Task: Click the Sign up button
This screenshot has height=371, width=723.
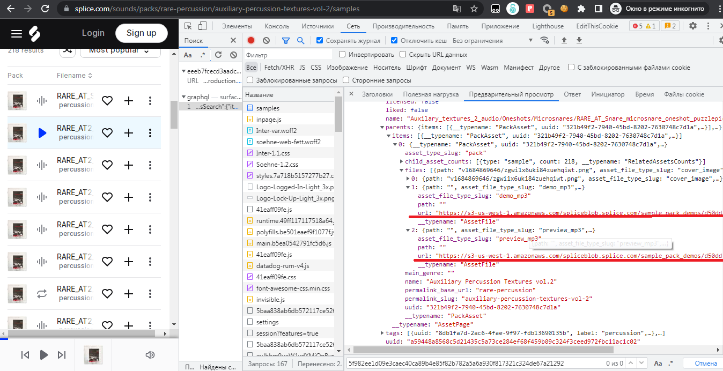Action: coord(141,33)
